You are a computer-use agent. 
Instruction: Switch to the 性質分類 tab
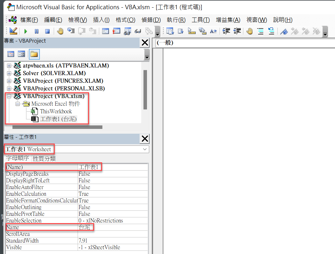(44, 159)
